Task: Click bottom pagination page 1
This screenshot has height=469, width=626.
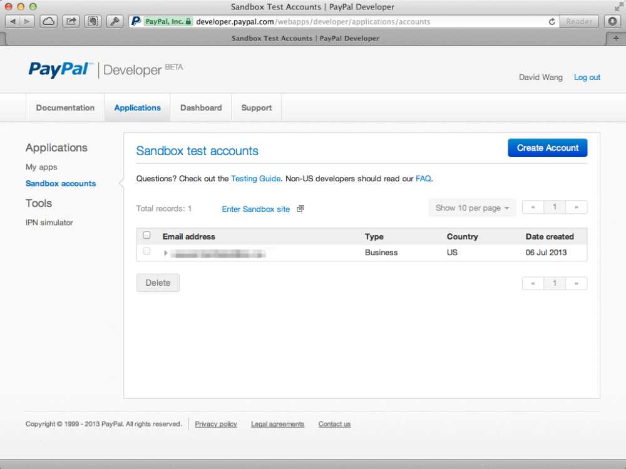Action: 555,283
